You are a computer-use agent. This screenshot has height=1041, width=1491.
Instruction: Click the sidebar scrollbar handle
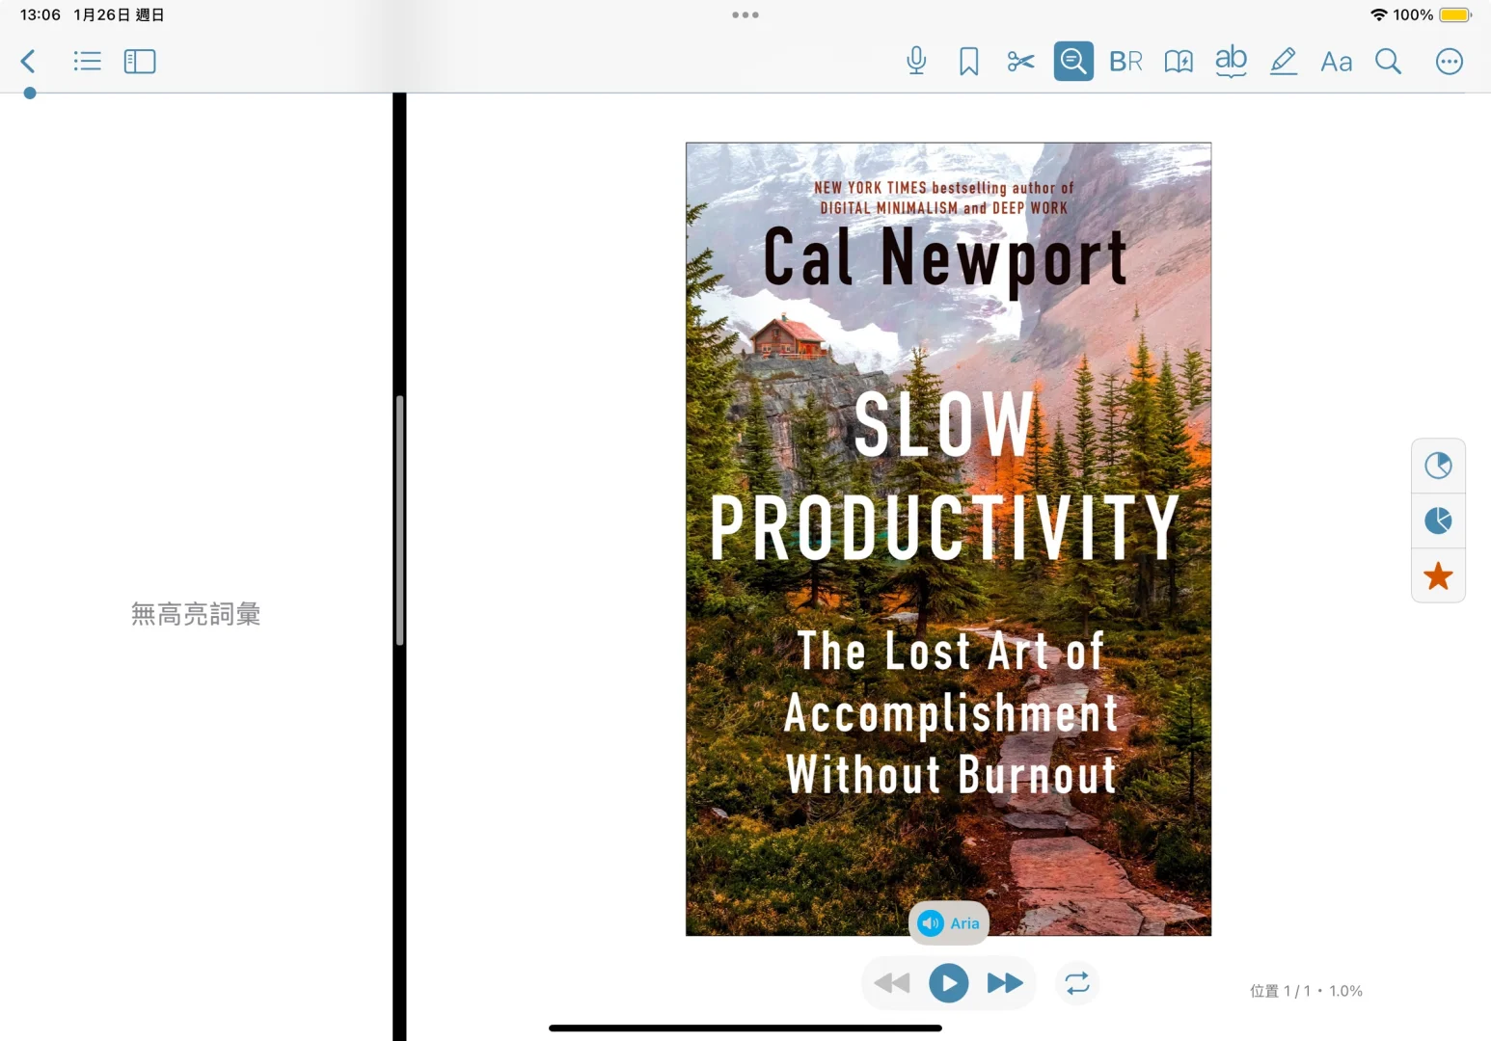[399, 520]
